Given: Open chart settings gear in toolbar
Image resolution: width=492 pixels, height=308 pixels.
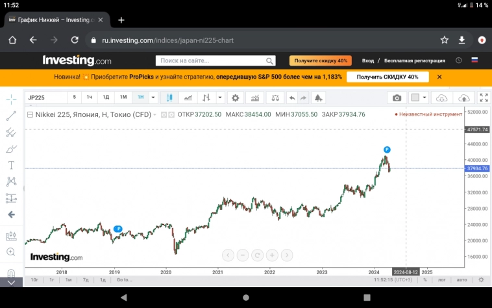Looking at the screenshot, I should tap(236, 97).
